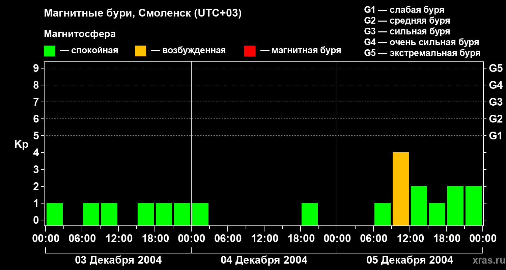Image resolution: width=506 pixels, height=270 pixels.
Task: Select the orange Kp 4 bar on 05 December
Action: (401, 189)
